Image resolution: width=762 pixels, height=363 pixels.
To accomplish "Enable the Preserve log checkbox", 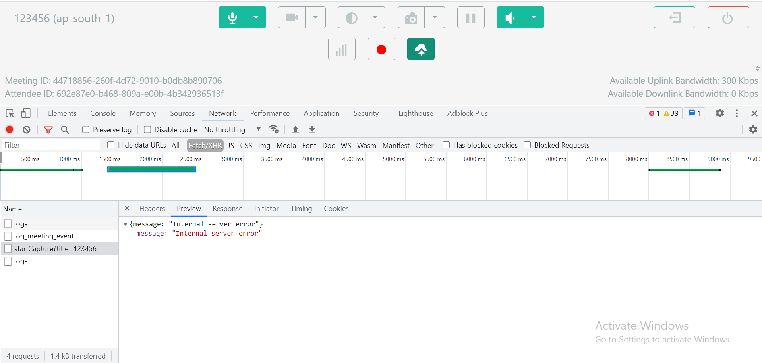I will 86,129.
